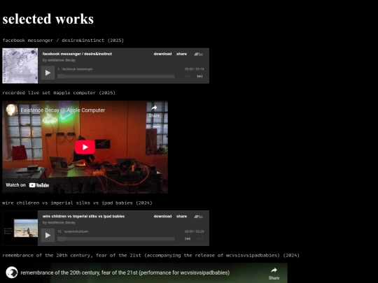Open Existence Decay @ Apple Computer video title
The image size is (378, 283).
pos(63,110)
